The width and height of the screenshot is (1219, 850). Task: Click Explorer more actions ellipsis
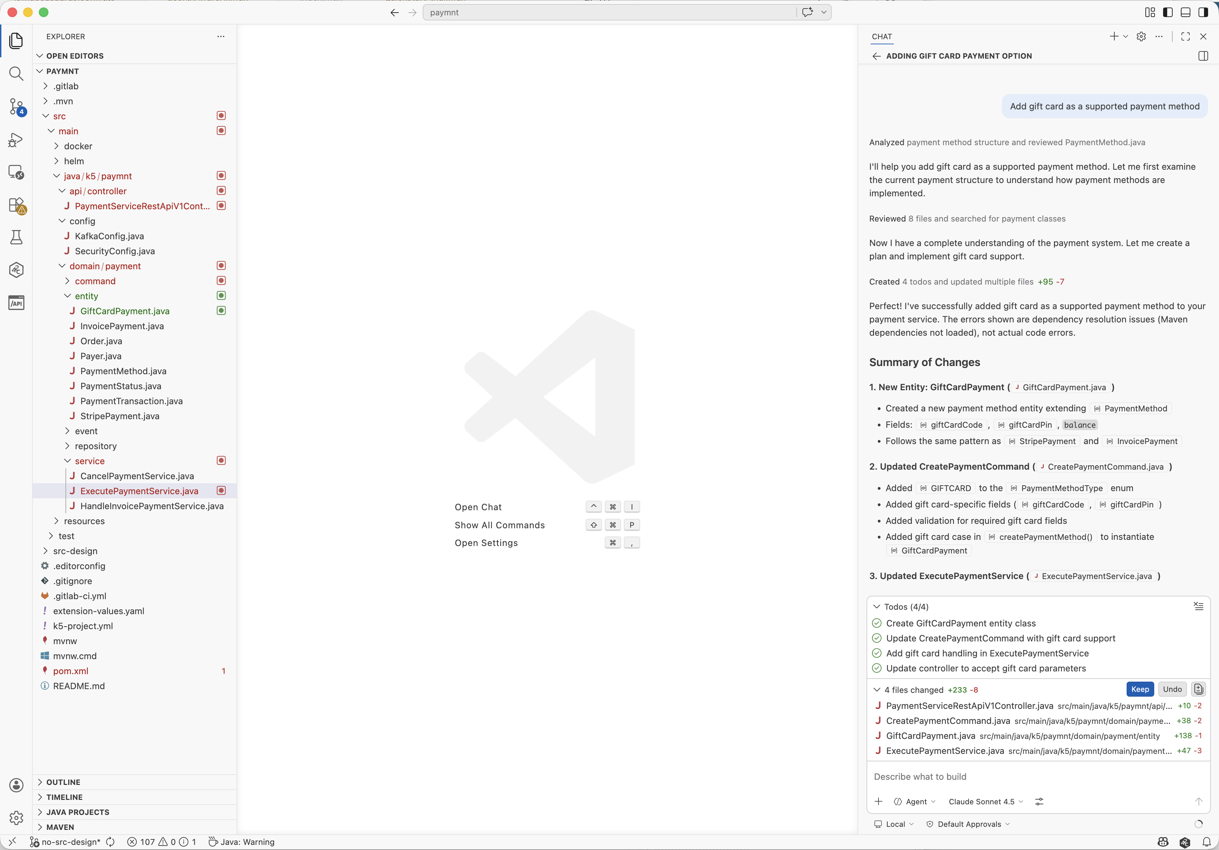[x=221, y=36]
